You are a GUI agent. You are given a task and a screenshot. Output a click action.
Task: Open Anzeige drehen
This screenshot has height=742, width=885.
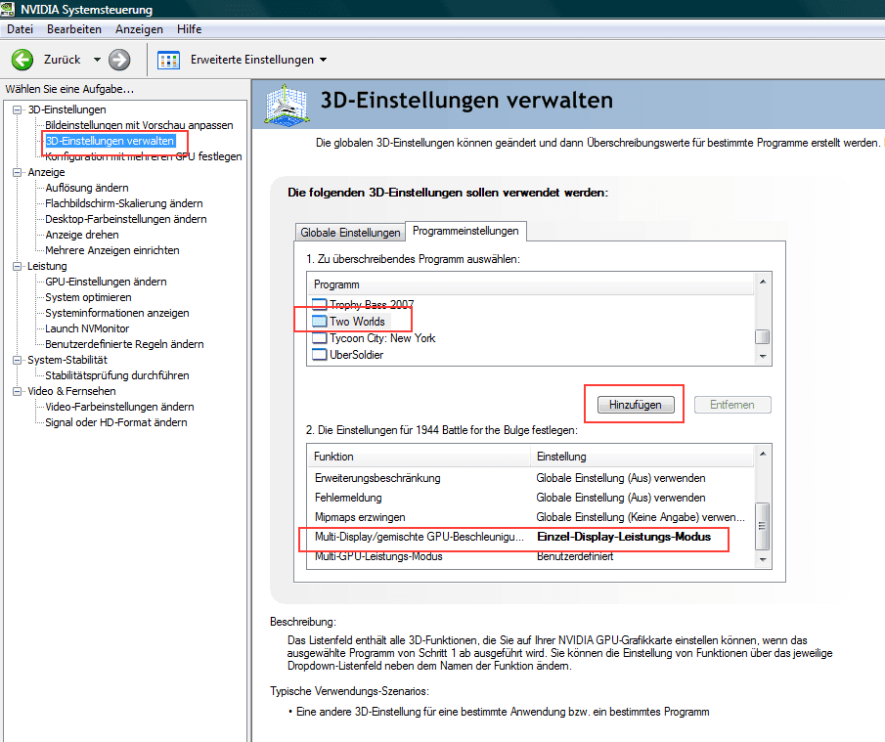pyautogui.click(x=82, y=235)
